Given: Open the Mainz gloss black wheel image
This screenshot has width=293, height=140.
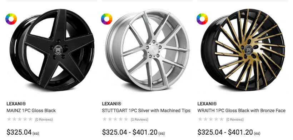Looking at the screenshot, I should tap(52, 50).
